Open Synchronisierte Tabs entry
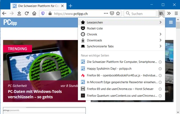Screen dimensions: 180x114 tap(121, 46)
